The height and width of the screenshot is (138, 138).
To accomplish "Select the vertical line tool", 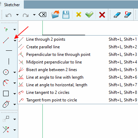I will point(9,61).
